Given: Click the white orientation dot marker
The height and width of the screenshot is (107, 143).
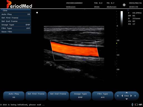Looking at the screenshot, I should coord(37,12).
